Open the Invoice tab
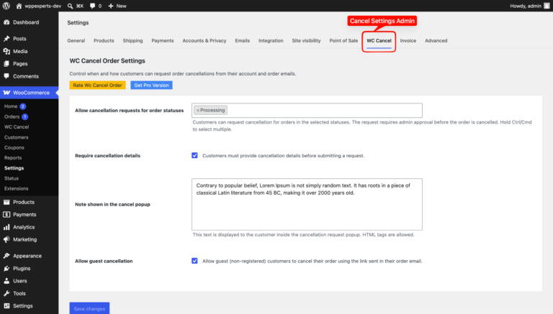This screenshot has width=553, height=314. (x=408, y=40)
